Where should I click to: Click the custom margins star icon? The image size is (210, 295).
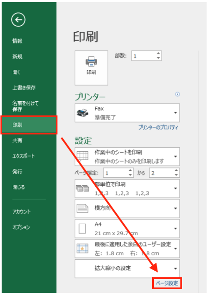(x=82, y=249)
